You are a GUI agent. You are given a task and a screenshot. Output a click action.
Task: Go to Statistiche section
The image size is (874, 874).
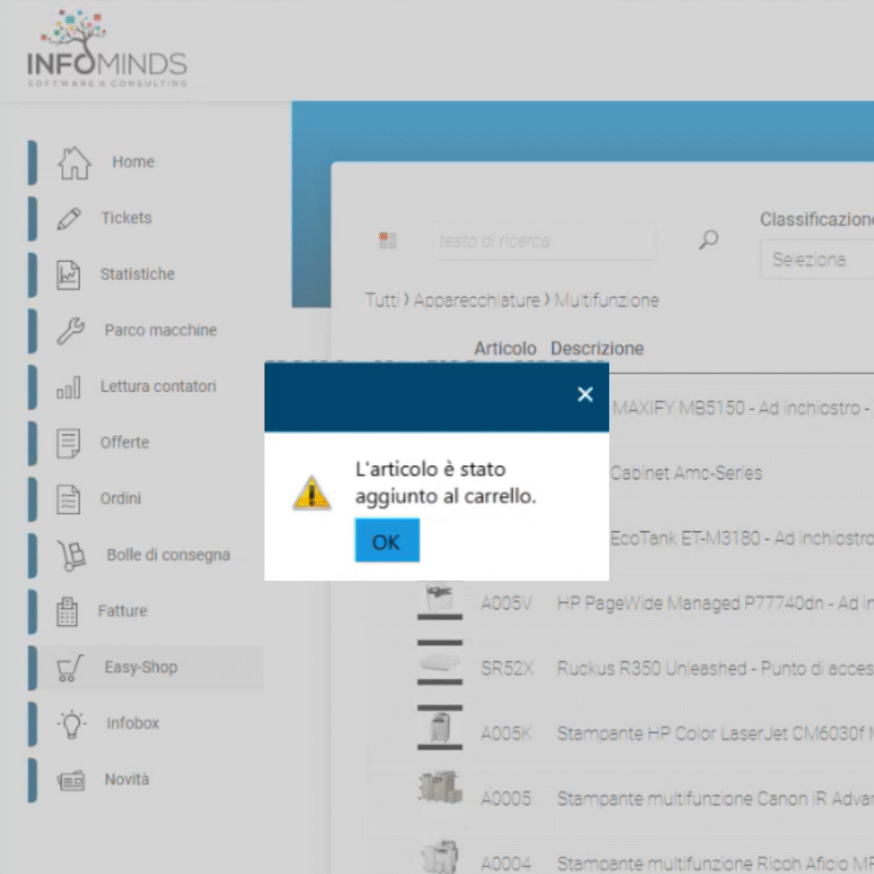tap(137, 274)
